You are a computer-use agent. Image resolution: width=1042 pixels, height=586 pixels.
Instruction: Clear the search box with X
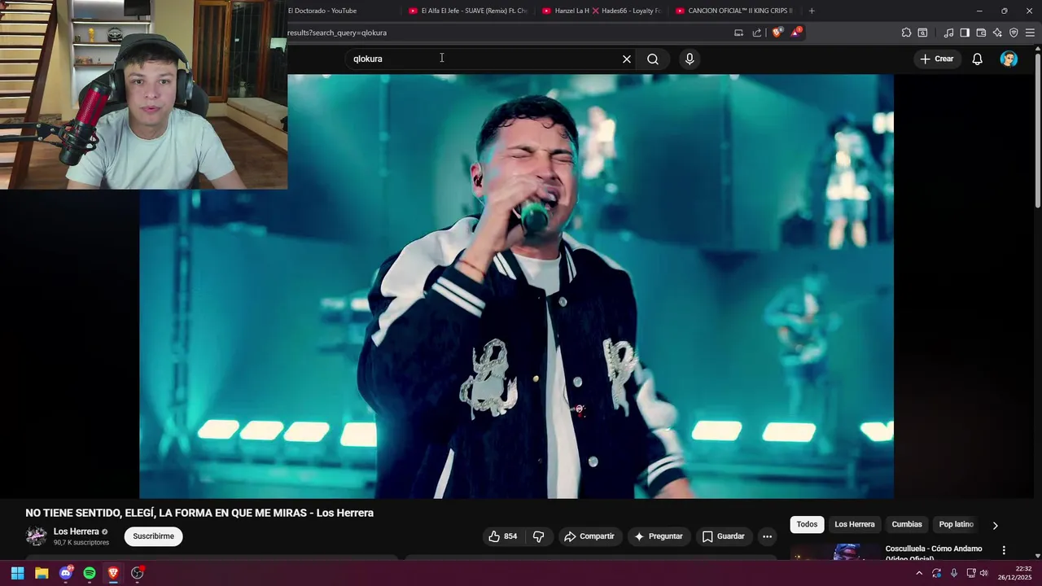pos(627,59)
